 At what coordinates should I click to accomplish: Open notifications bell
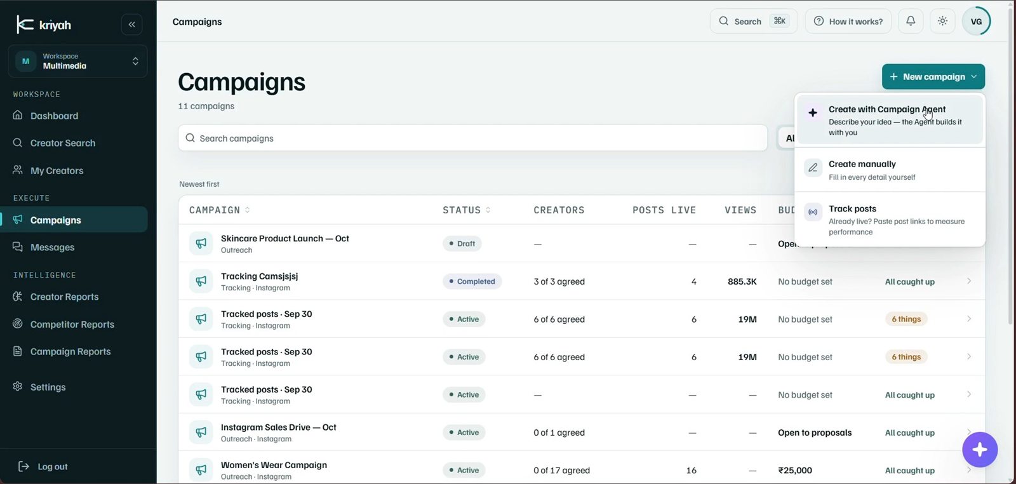tap(911, 21)
